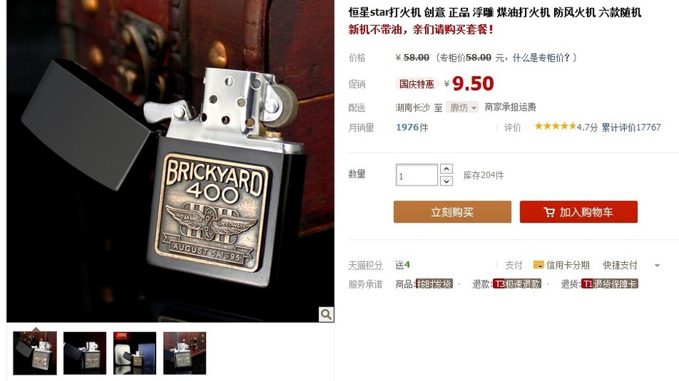The width and height of the screenshot is (679, 381).
Task: Click the 国庆特惠 promotion tag
Action: (x=417, y=83)
